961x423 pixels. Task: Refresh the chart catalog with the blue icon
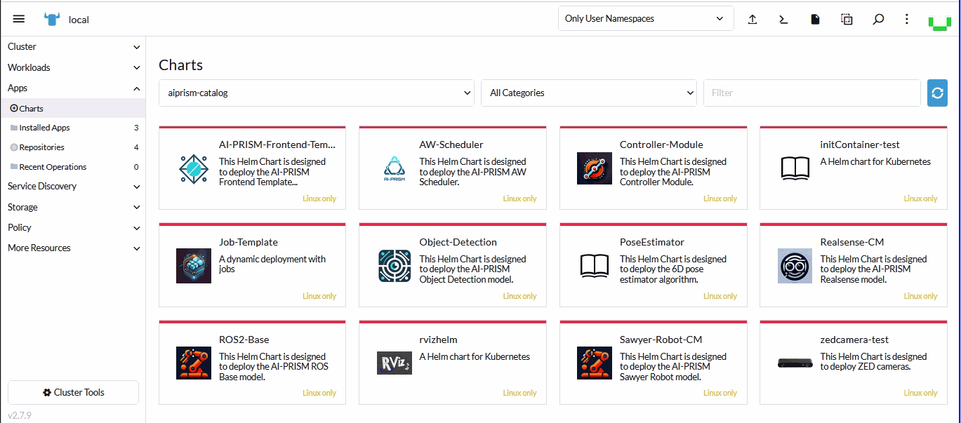[937, 93]
